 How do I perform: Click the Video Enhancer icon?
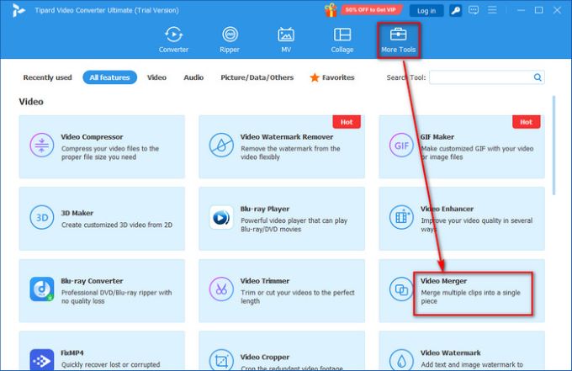click(401, 217)
